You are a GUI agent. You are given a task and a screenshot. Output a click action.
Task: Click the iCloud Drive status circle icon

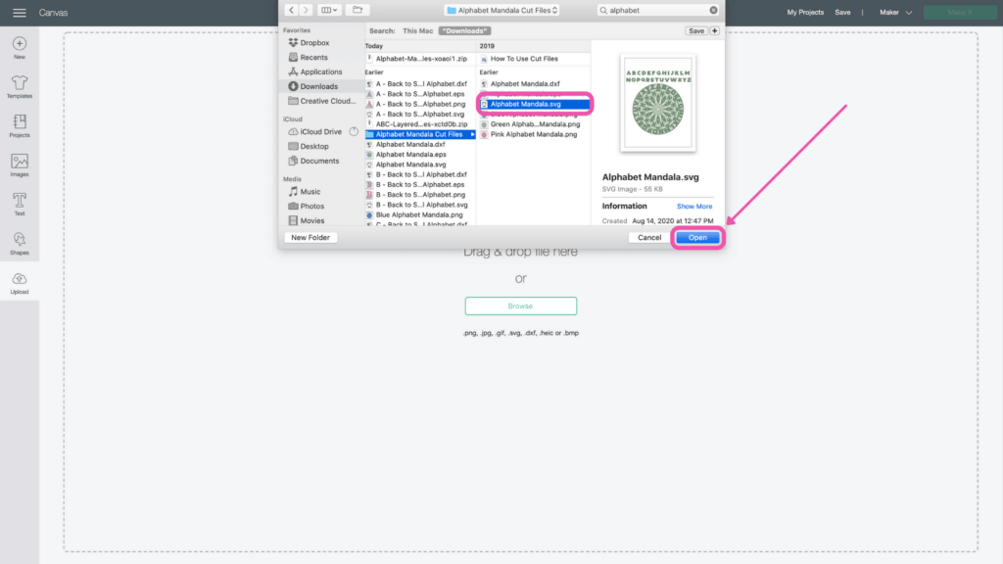(x=354, y=132)
